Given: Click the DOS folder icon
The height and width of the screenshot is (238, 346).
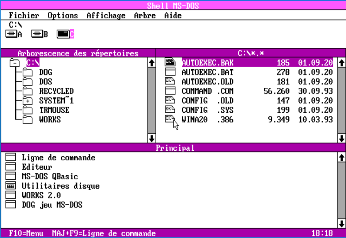Looking at the screenshot, I should point(28,82).
